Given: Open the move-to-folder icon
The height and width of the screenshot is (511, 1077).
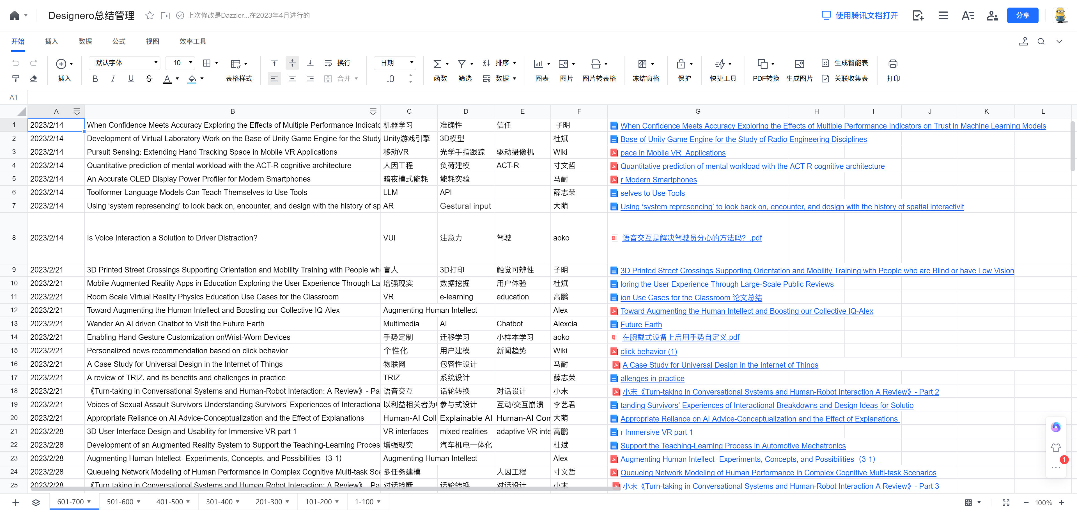Looking at the screenshot, I should coord(166,15).
